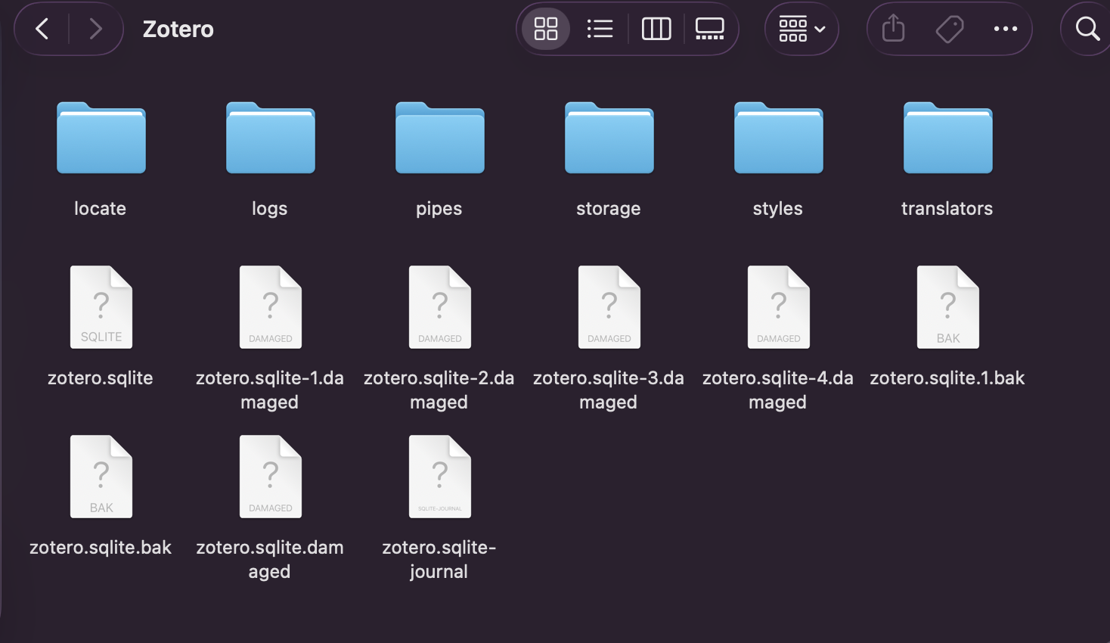1110x643 pixels.
Task: Switch to list view
Action: pos(600,30)
